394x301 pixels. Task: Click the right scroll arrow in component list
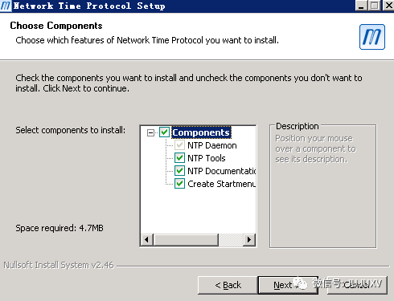[x=249, y=239]
